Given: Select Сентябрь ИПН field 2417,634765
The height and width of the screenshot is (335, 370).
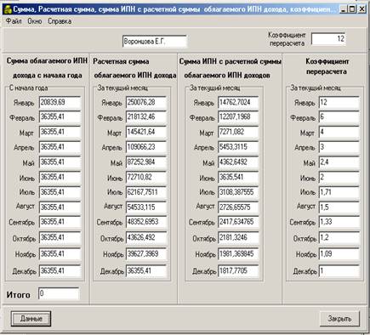Looking at the screenshot, I should (x=238, y=222).
